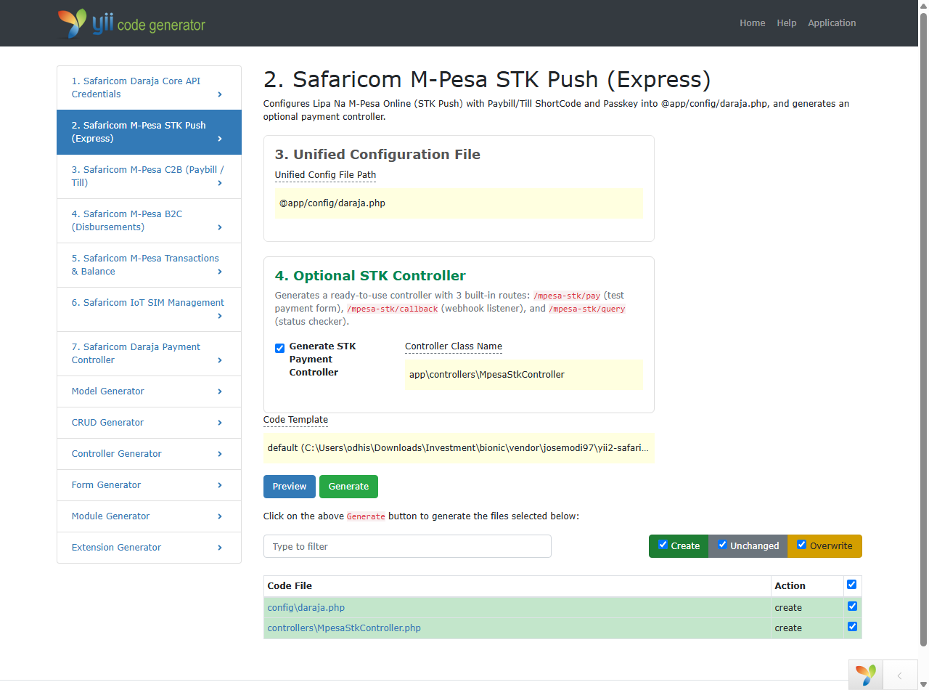Click the Unified Config File Path label
Image resolution: width=929 pixels, height=690 pixels.
coord(325,175)
